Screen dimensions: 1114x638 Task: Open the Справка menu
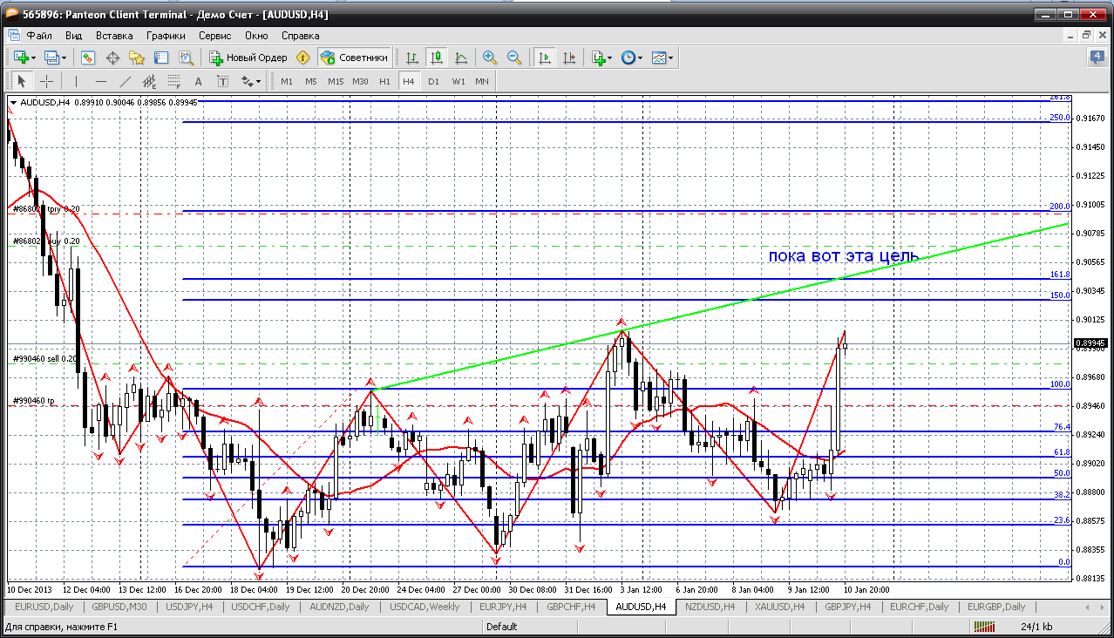(301, 36)
